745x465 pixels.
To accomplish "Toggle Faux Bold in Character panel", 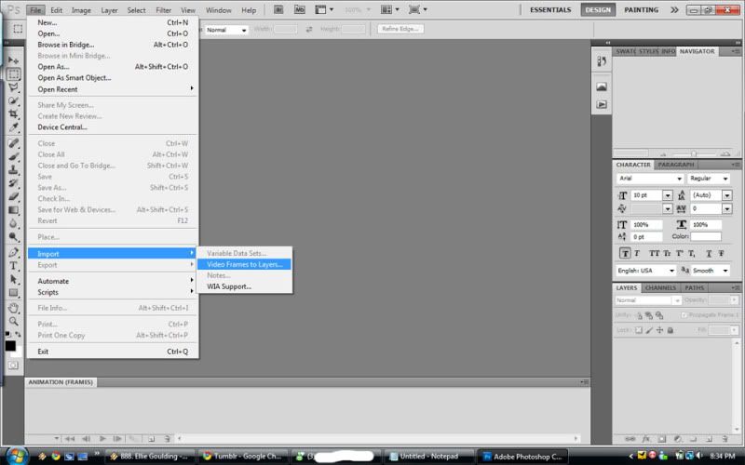I will click(x=625, y=253).
